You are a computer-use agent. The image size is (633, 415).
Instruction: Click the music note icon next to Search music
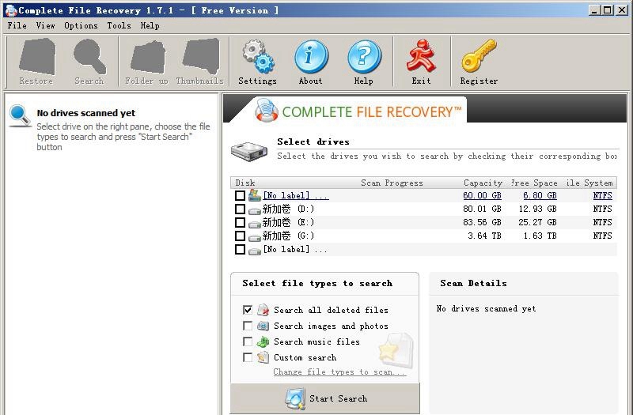tap(263, 341)
